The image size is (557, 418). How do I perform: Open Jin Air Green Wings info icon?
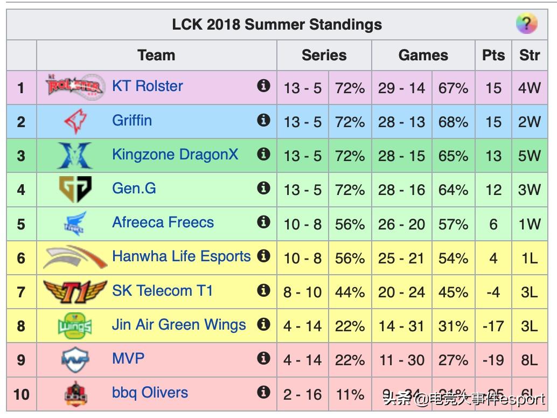point(263,324)
